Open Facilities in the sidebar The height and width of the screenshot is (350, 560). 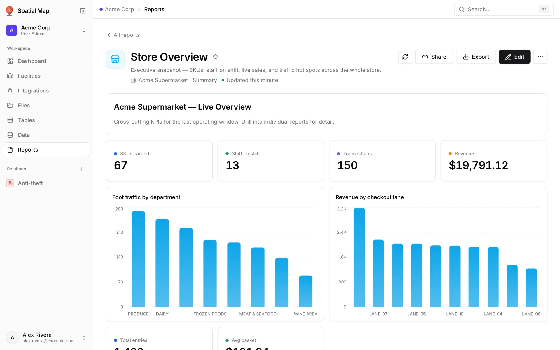coord(47,76)
